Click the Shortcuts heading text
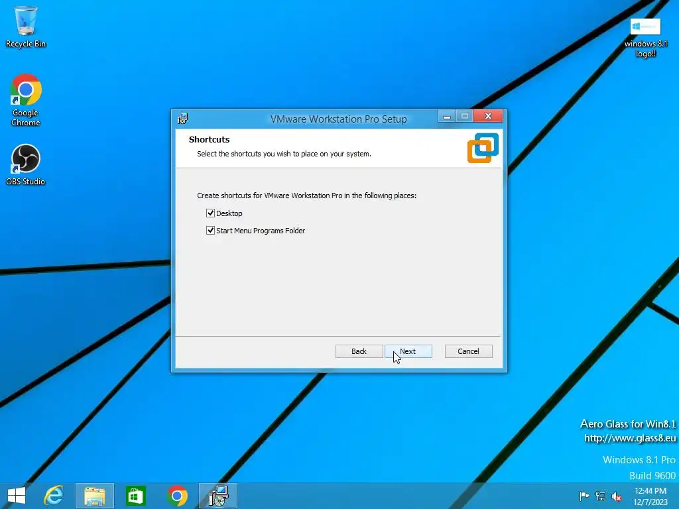Screen dimensions: 679x509 coord(209,139)
